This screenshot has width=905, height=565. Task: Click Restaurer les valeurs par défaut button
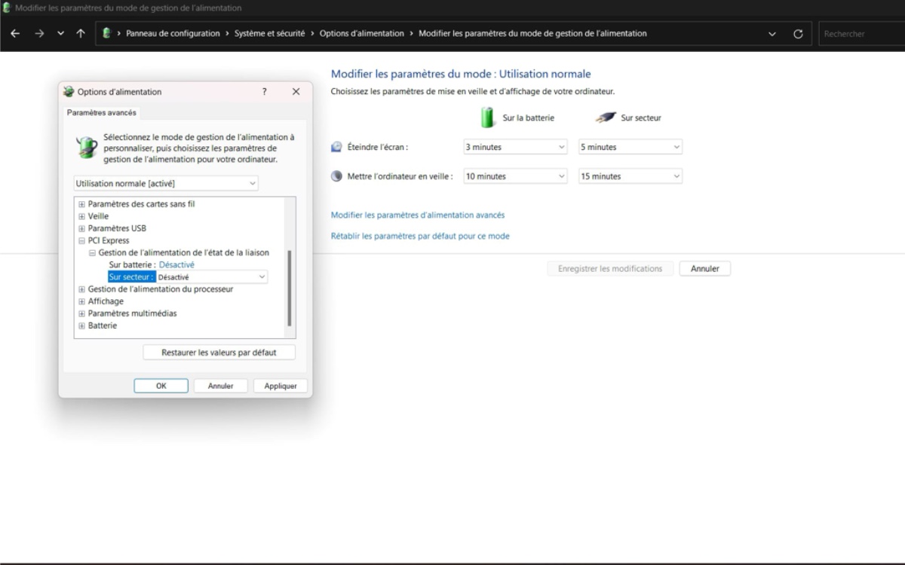219,353
